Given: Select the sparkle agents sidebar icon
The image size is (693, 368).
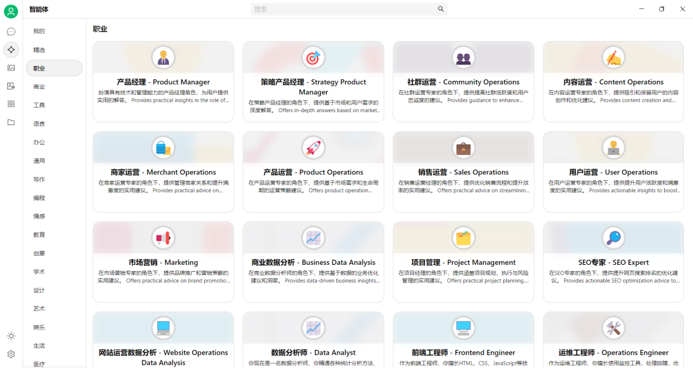Looking at the screenshot, I should click(11, 50).
